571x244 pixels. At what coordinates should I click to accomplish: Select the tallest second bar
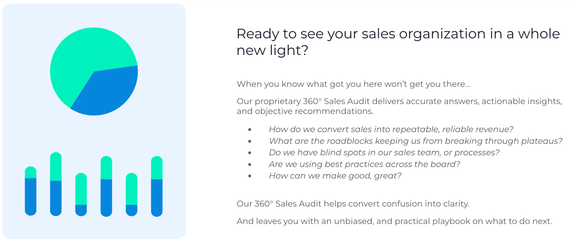click(x=56, y=184)
